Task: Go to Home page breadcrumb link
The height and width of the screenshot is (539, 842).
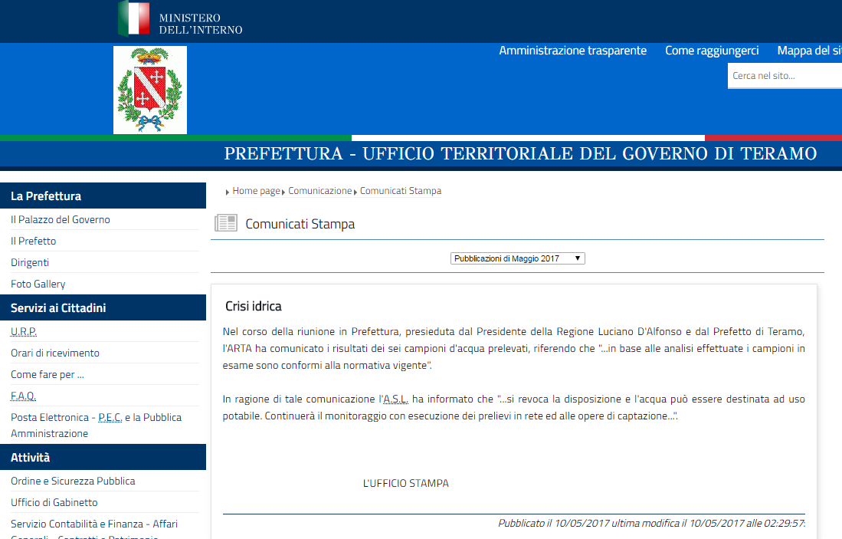Action: point(256,191)
